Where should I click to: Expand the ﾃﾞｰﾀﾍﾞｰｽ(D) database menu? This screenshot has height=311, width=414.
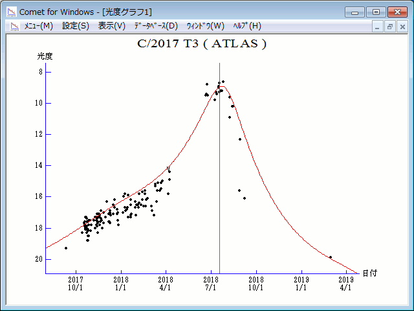(155, 26)
